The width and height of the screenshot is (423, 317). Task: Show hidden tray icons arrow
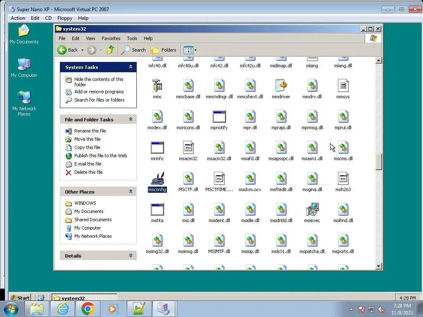[351, 309]
